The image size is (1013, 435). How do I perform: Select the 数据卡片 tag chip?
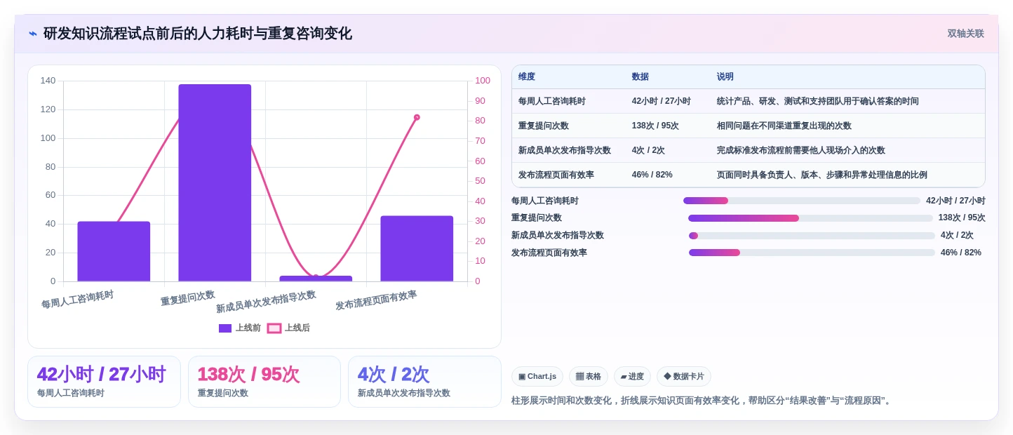coord(684,376)
